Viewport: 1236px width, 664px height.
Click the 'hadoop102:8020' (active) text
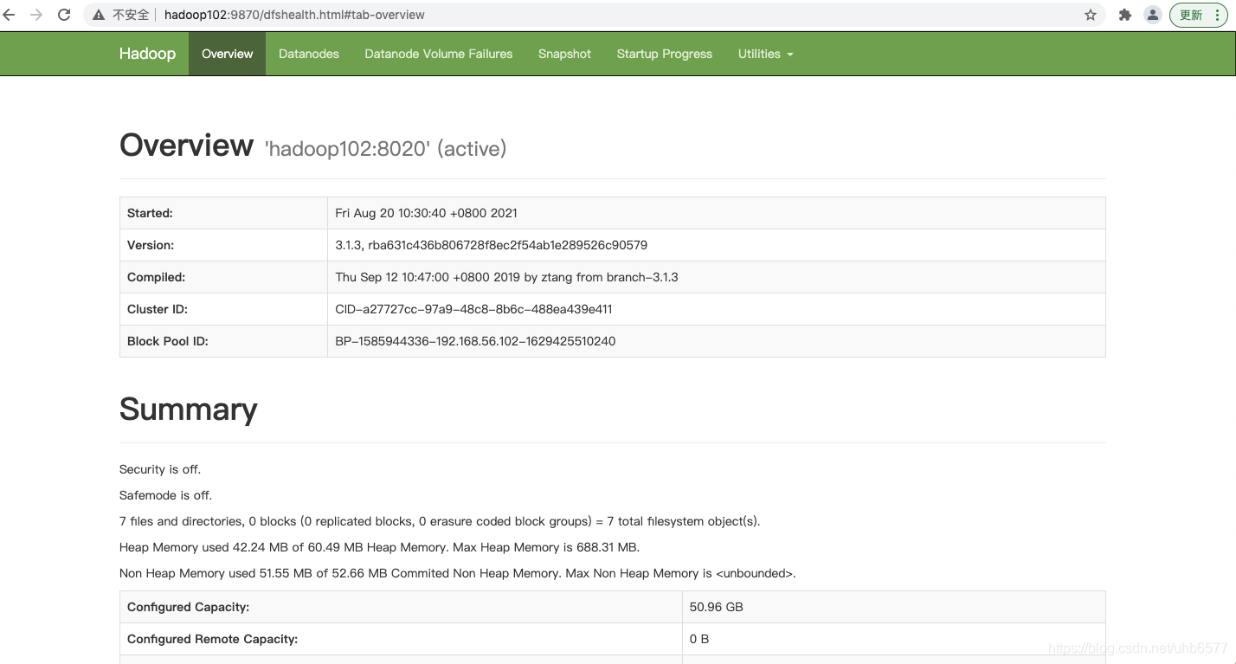point(385,149)
